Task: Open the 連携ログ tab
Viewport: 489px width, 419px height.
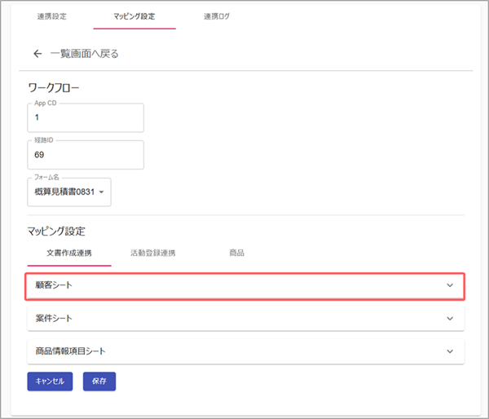Action: pyautogui.click(x=216, y=16)
